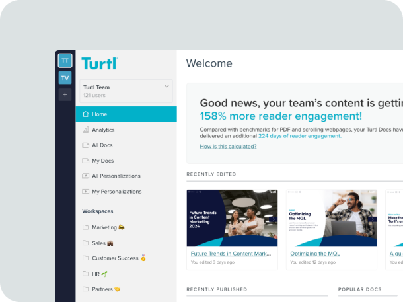Click 'You edited 12 days ago' text
The width and height of the screenshot is (403, 302).
[312, 262]
